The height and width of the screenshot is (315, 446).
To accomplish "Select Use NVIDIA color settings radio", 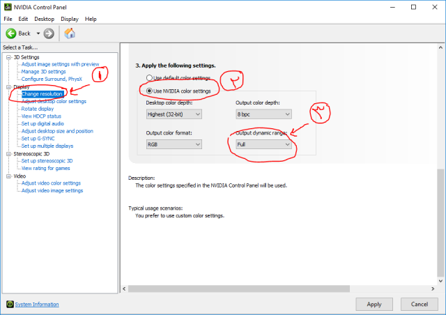I will click(149, 91).
